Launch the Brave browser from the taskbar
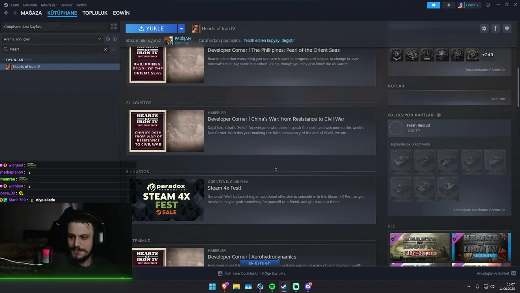The width and height of the screenshot is (520, 293). [225, 286]
